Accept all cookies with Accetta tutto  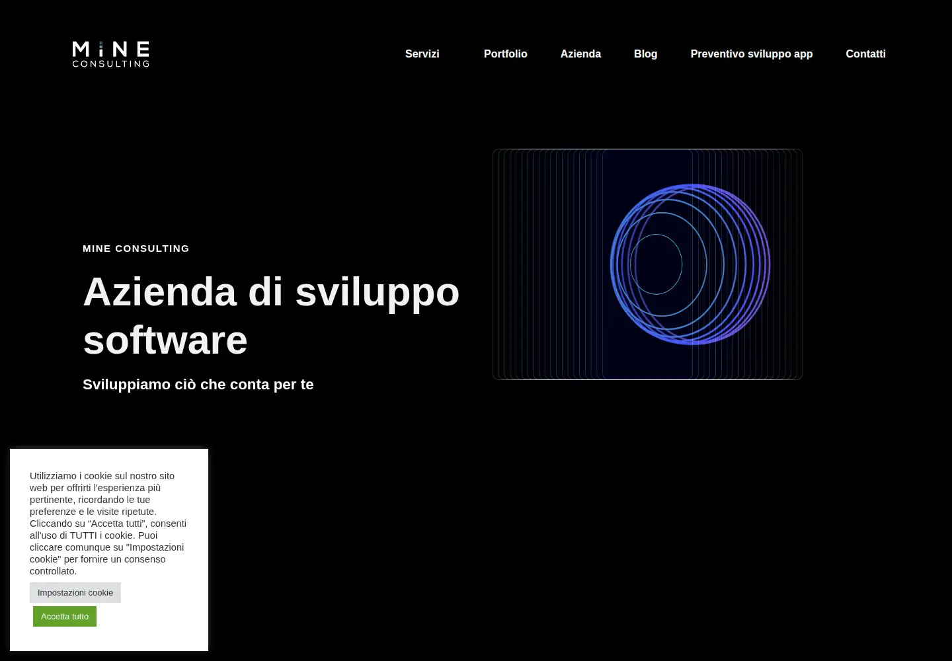coord(65,616)
